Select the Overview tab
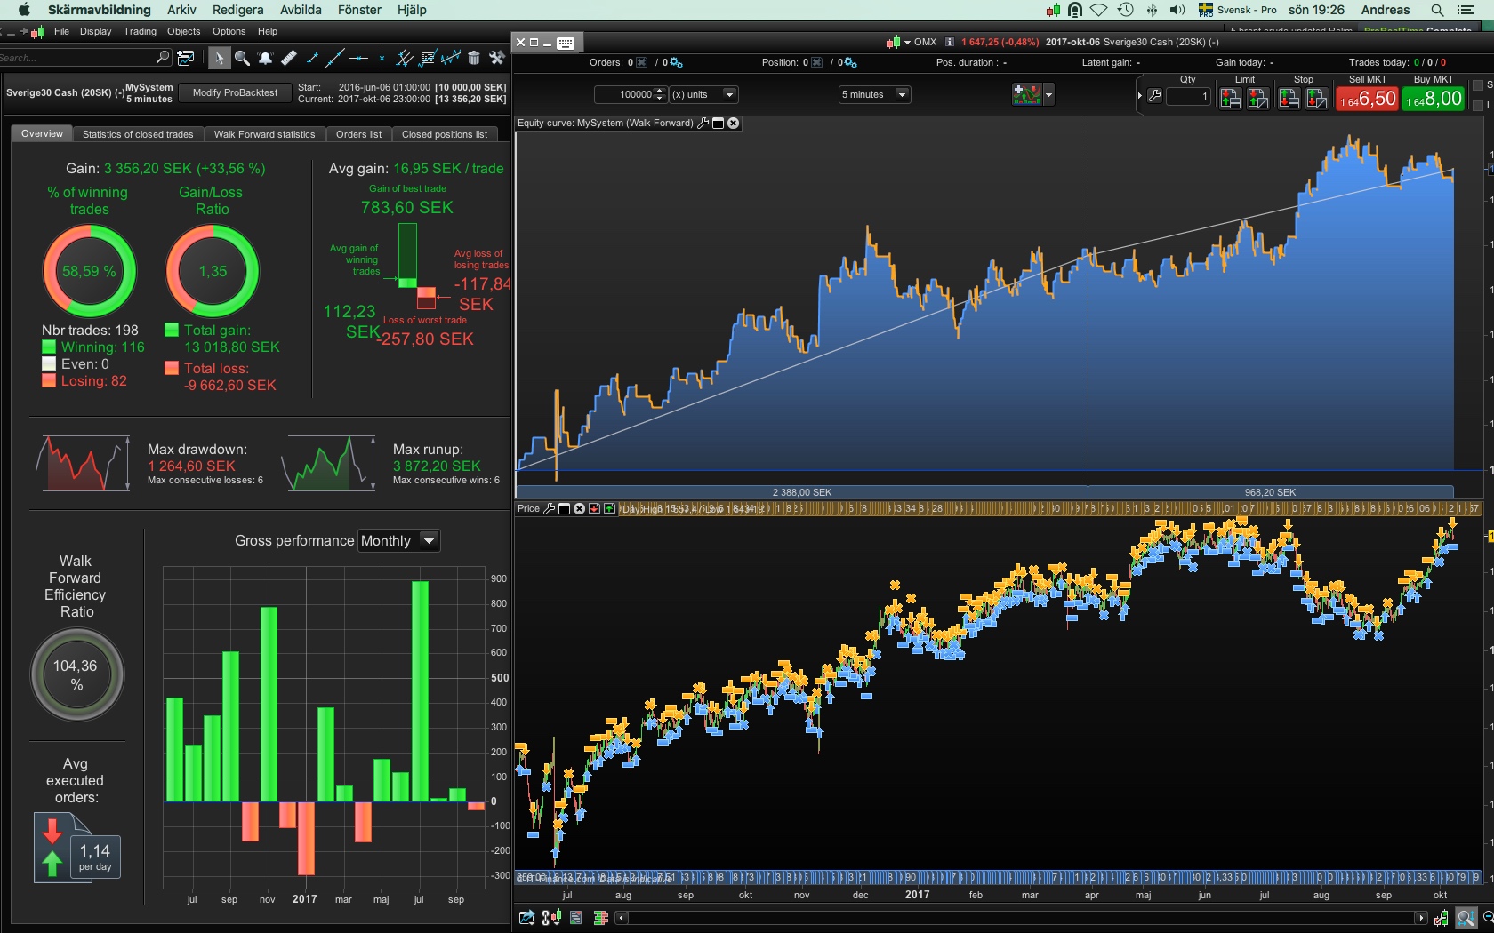 click(42, 134)
